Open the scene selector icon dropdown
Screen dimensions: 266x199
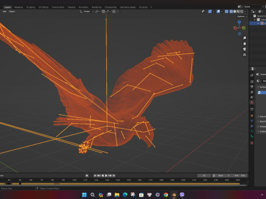[240, 7]
